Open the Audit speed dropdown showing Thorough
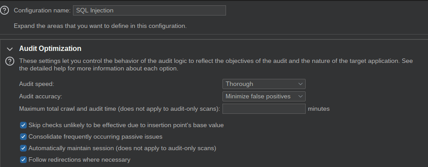Image resolution: width=428 pixels, height=167 pixels. pyautogui.click(x=264, y=84)
